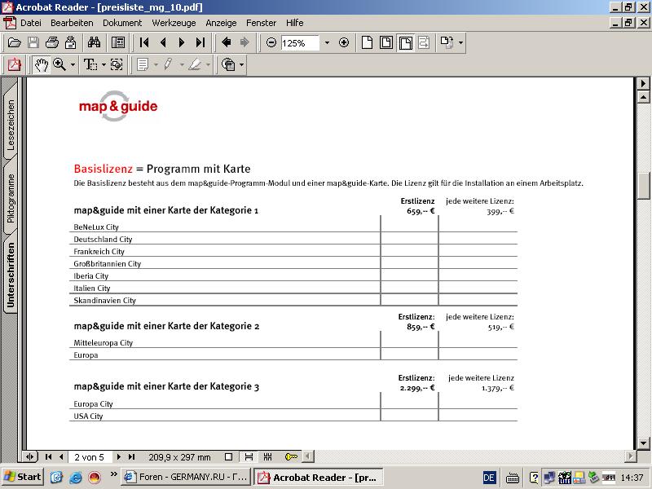The width and height of the screenshot is (652, 489).
Task: Open the Text selection tool dropdown
Action: (x=104, y=65)
